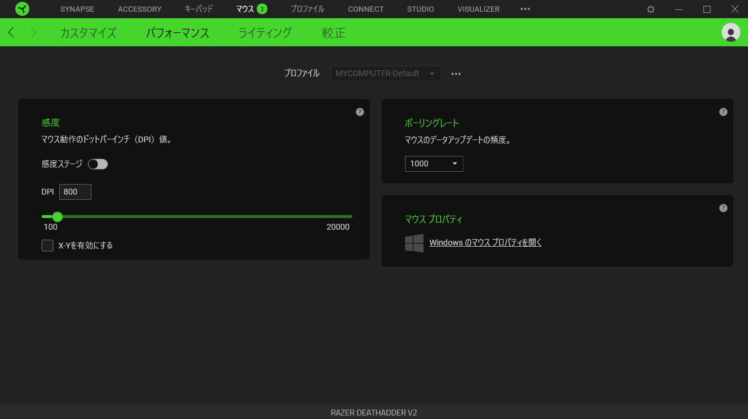Show help for the ポーリングレート panel
The height and width of the screenshot is (419, 748).
(723, 112)
